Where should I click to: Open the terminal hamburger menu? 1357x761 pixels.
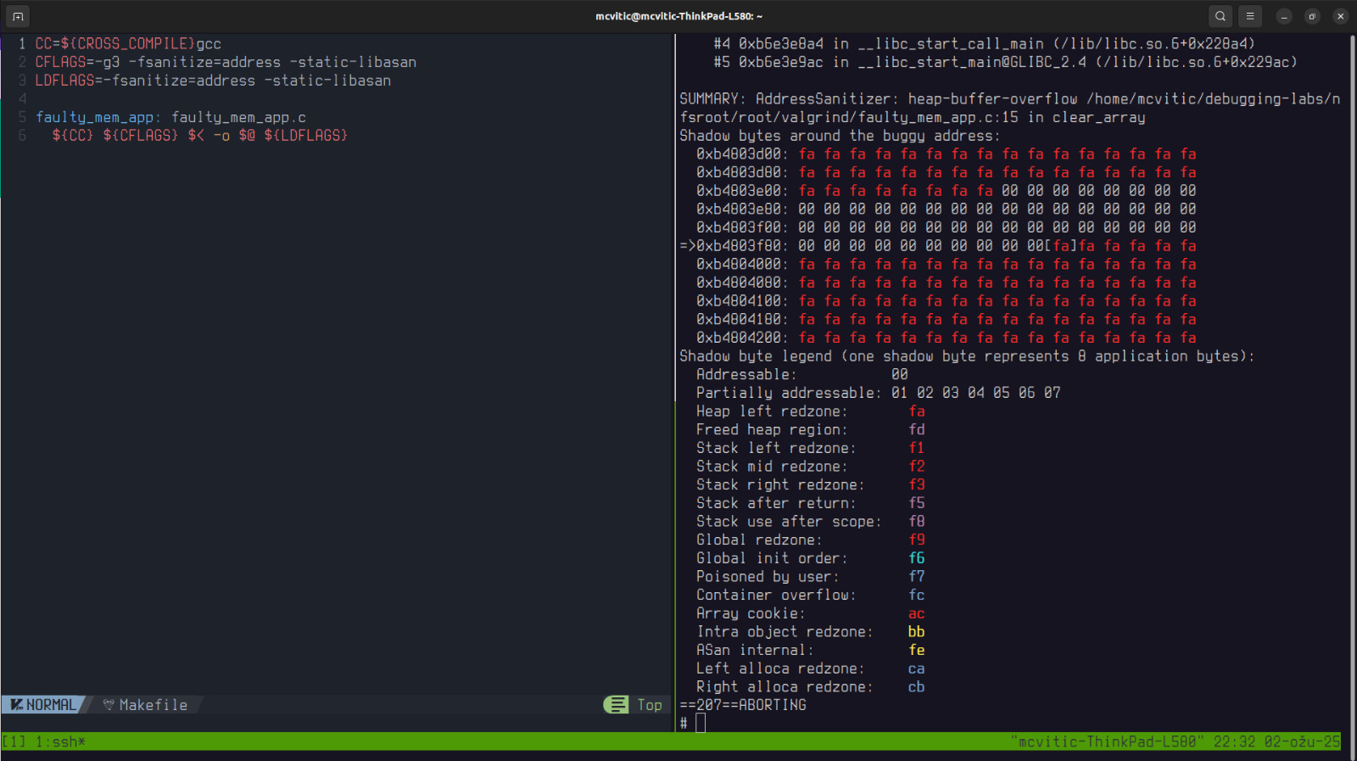(x=1249, y=16)
